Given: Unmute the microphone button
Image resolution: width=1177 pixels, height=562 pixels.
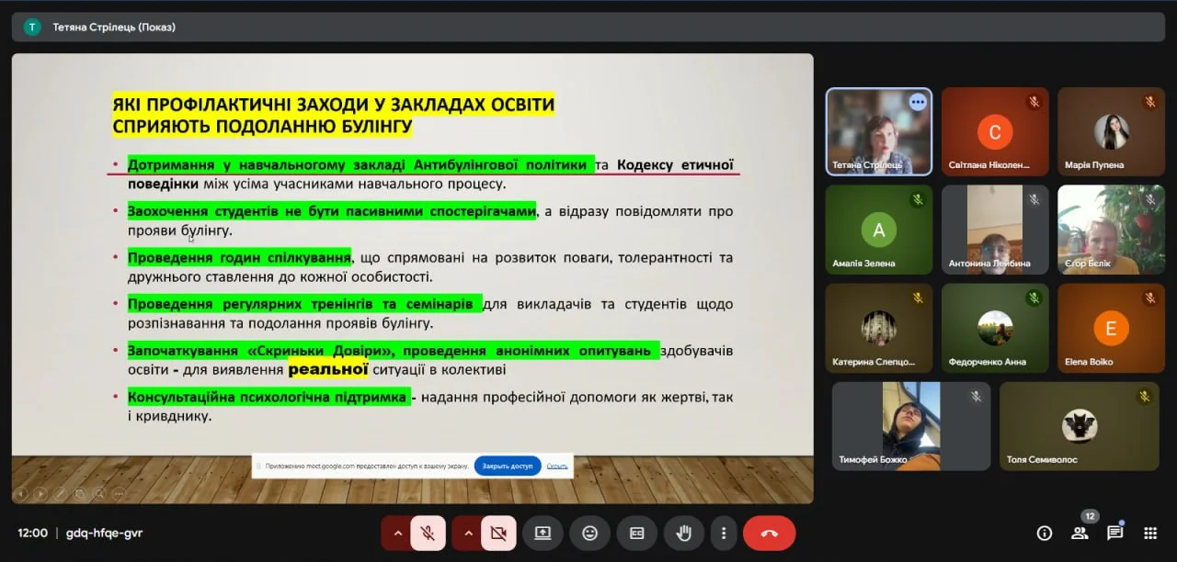Looking at the screenshot, I should pyautogui.click(x=428, y=533).
